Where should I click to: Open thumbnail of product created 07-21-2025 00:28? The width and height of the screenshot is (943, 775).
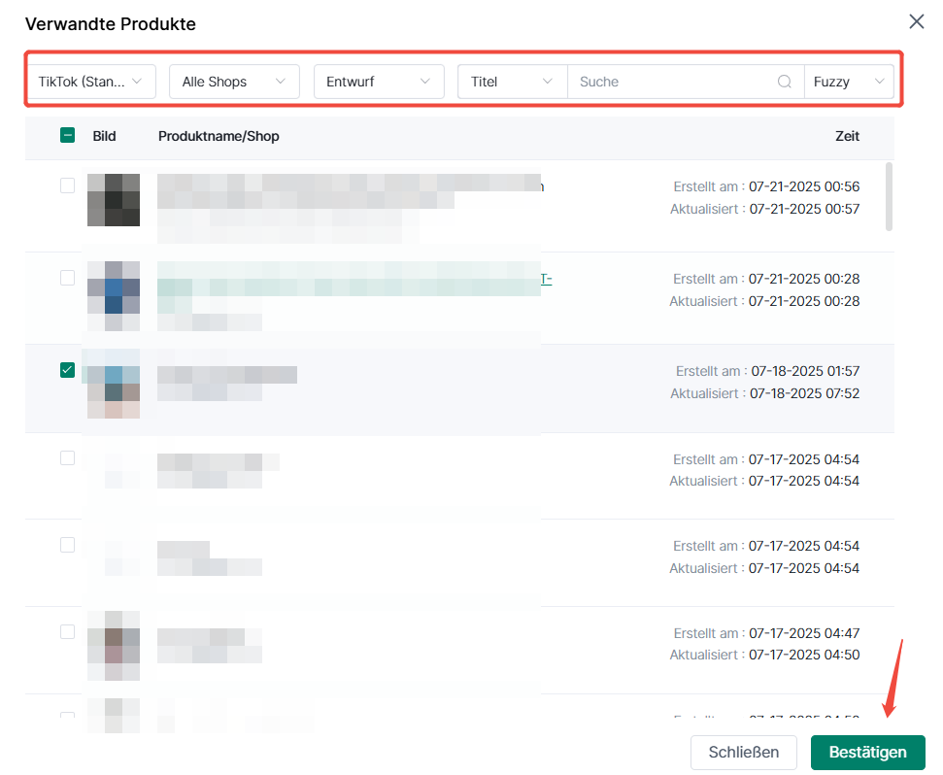coord(114,296)
